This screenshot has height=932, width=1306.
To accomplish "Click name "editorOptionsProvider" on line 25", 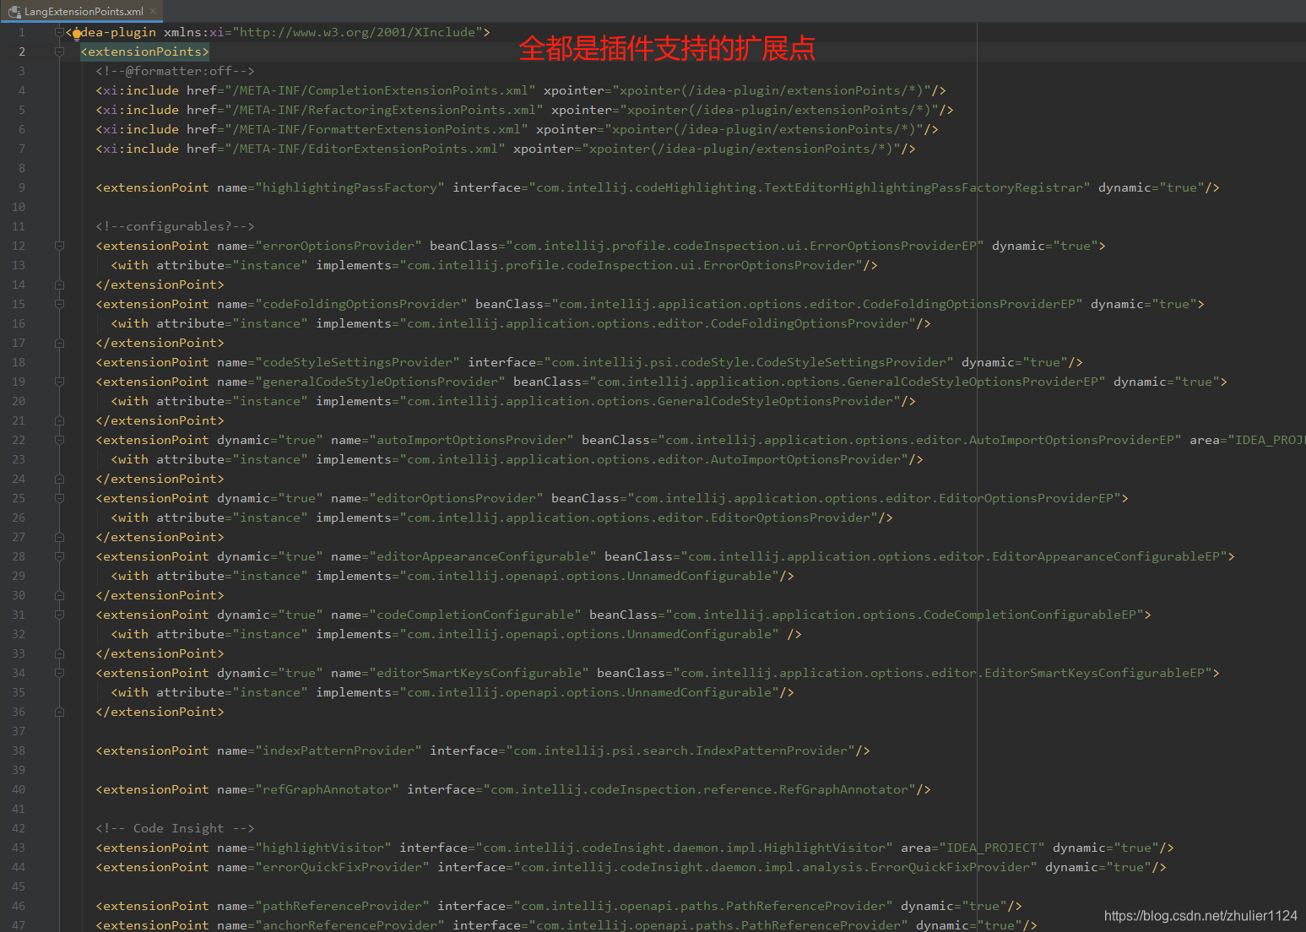I will pos(456,498).
